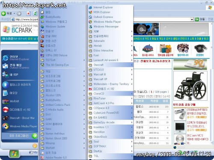Click the MP3 player product thumbnail
214x160 pixels.
180,114
